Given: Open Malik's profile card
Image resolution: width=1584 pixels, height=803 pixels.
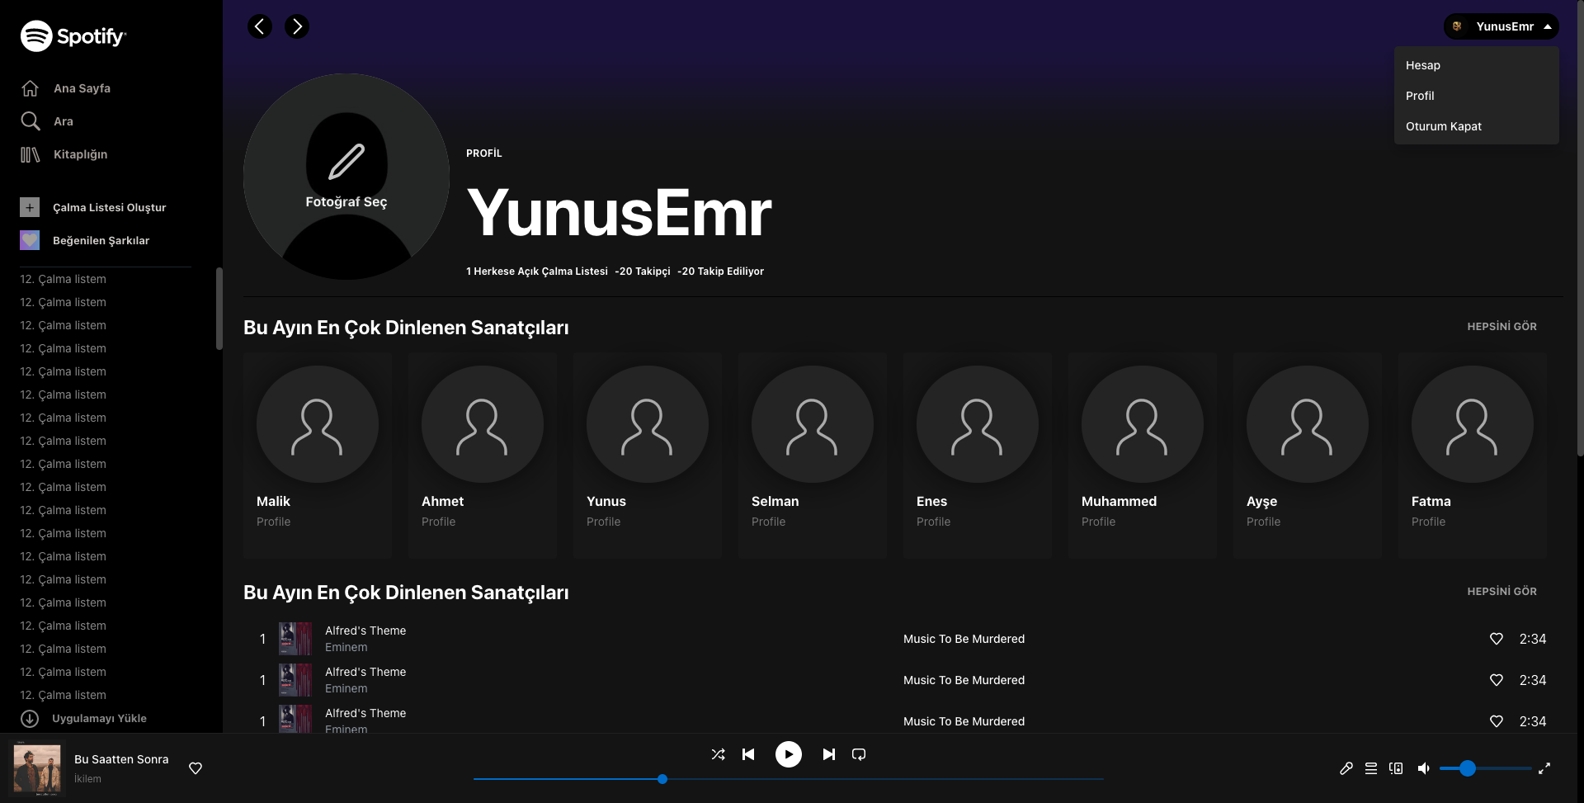Looking at the screenshot, I should 318,456.
